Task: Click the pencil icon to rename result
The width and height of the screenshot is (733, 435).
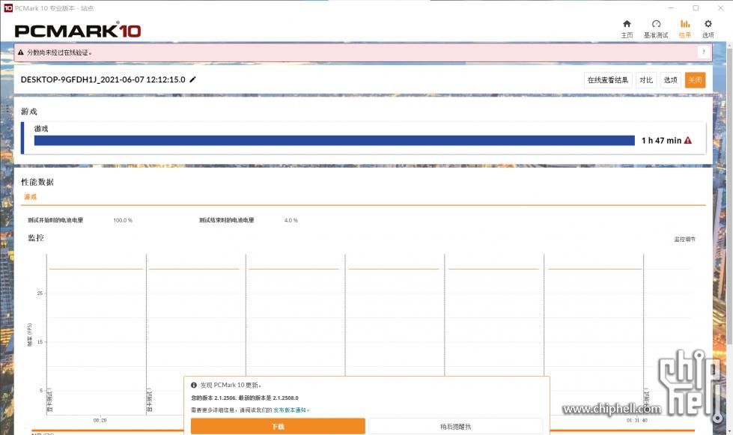Action: coord(192,79)
